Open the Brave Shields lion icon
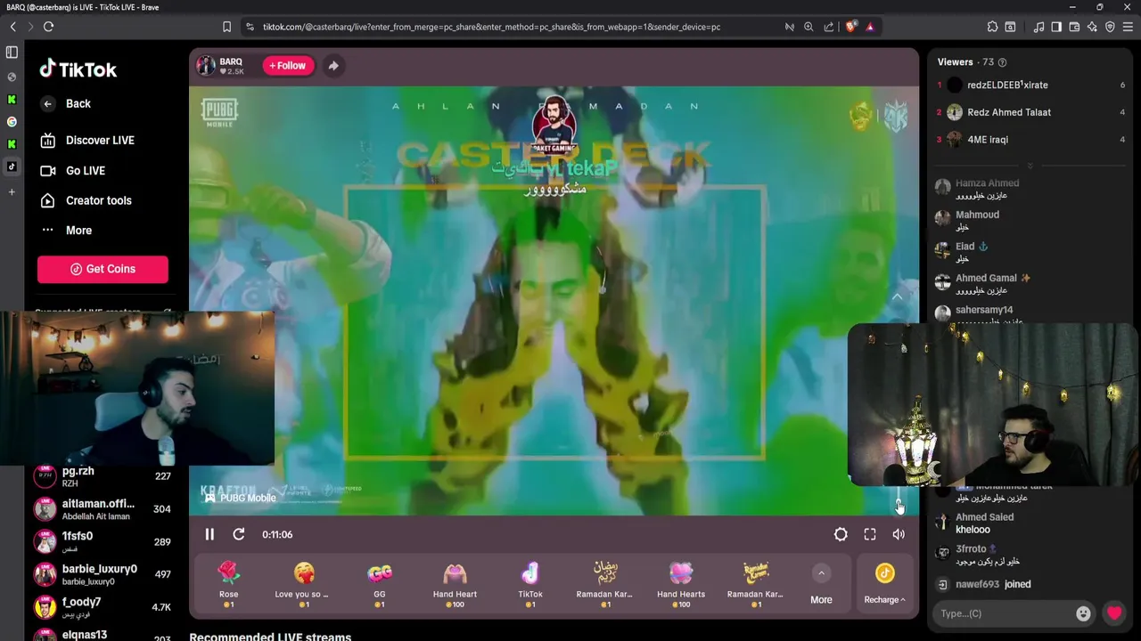The height and width of the screenshot is (641, 1141). tap(850, 27)
